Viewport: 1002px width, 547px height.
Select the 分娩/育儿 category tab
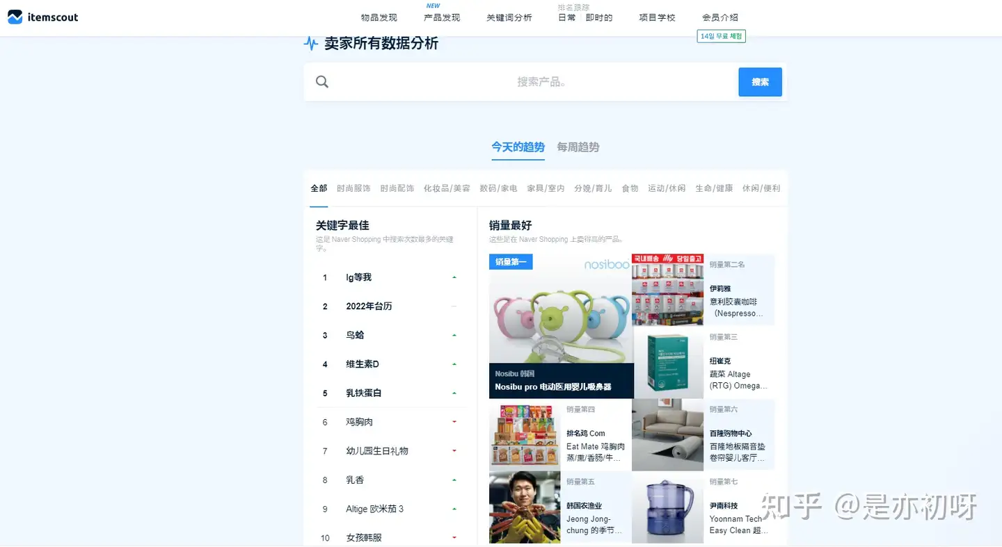pyautogui.click(x=593, y=188)
